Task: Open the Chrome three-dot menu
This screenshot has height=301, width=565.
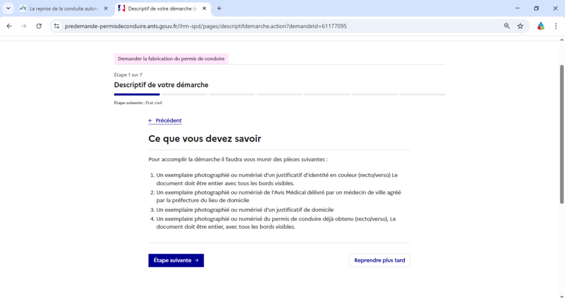Action: (x=556, y=26)
